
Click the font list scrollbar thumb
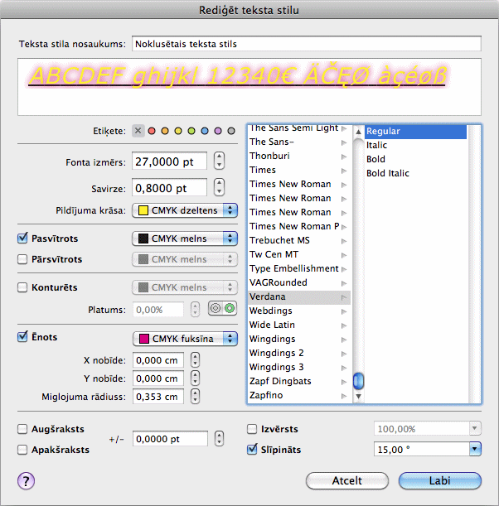point(358,381)
